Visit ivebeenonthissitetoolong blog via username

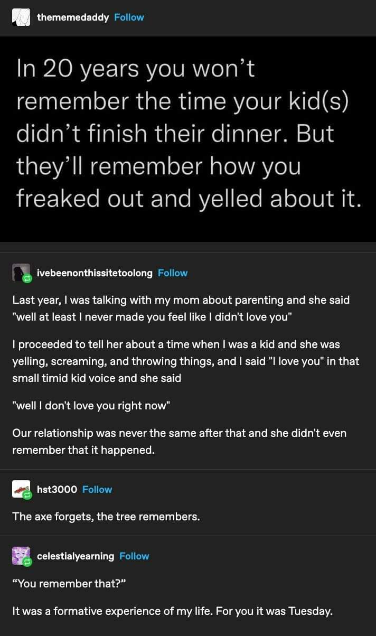(x=95, y=273)
